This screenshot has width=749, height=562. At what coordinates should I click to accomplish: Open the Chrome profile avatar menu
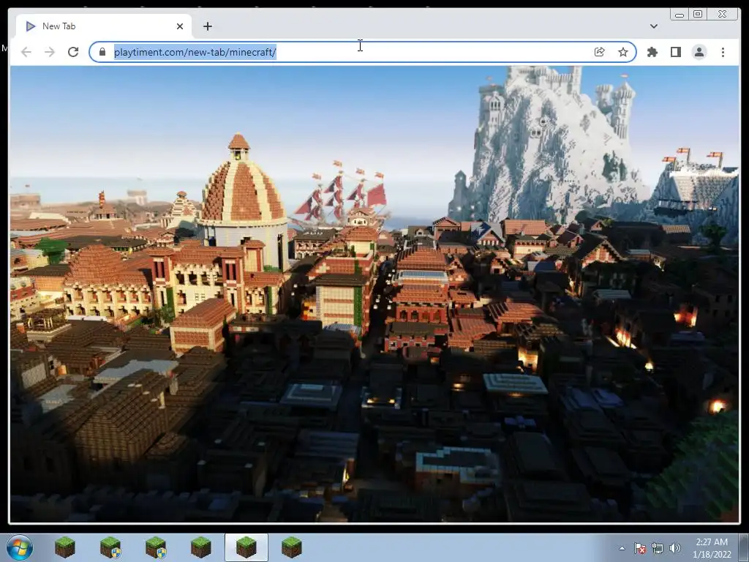tap(699, 52)
